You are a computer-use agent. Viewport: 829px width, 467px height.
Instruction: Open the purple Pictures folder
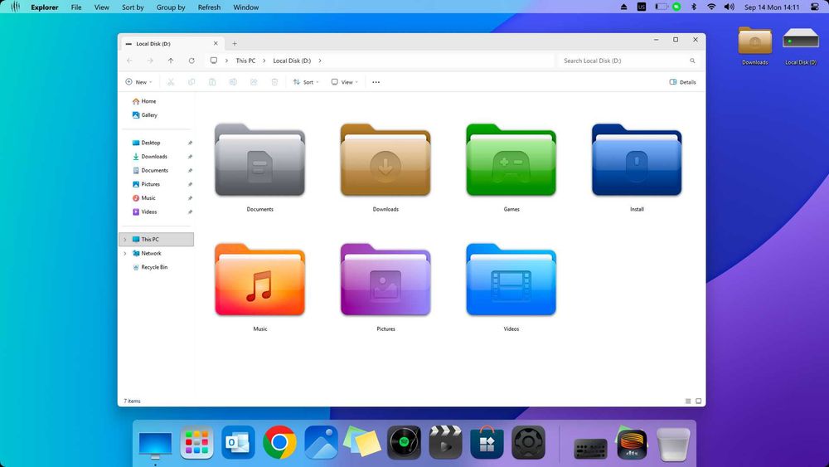(x=385, y=280)
